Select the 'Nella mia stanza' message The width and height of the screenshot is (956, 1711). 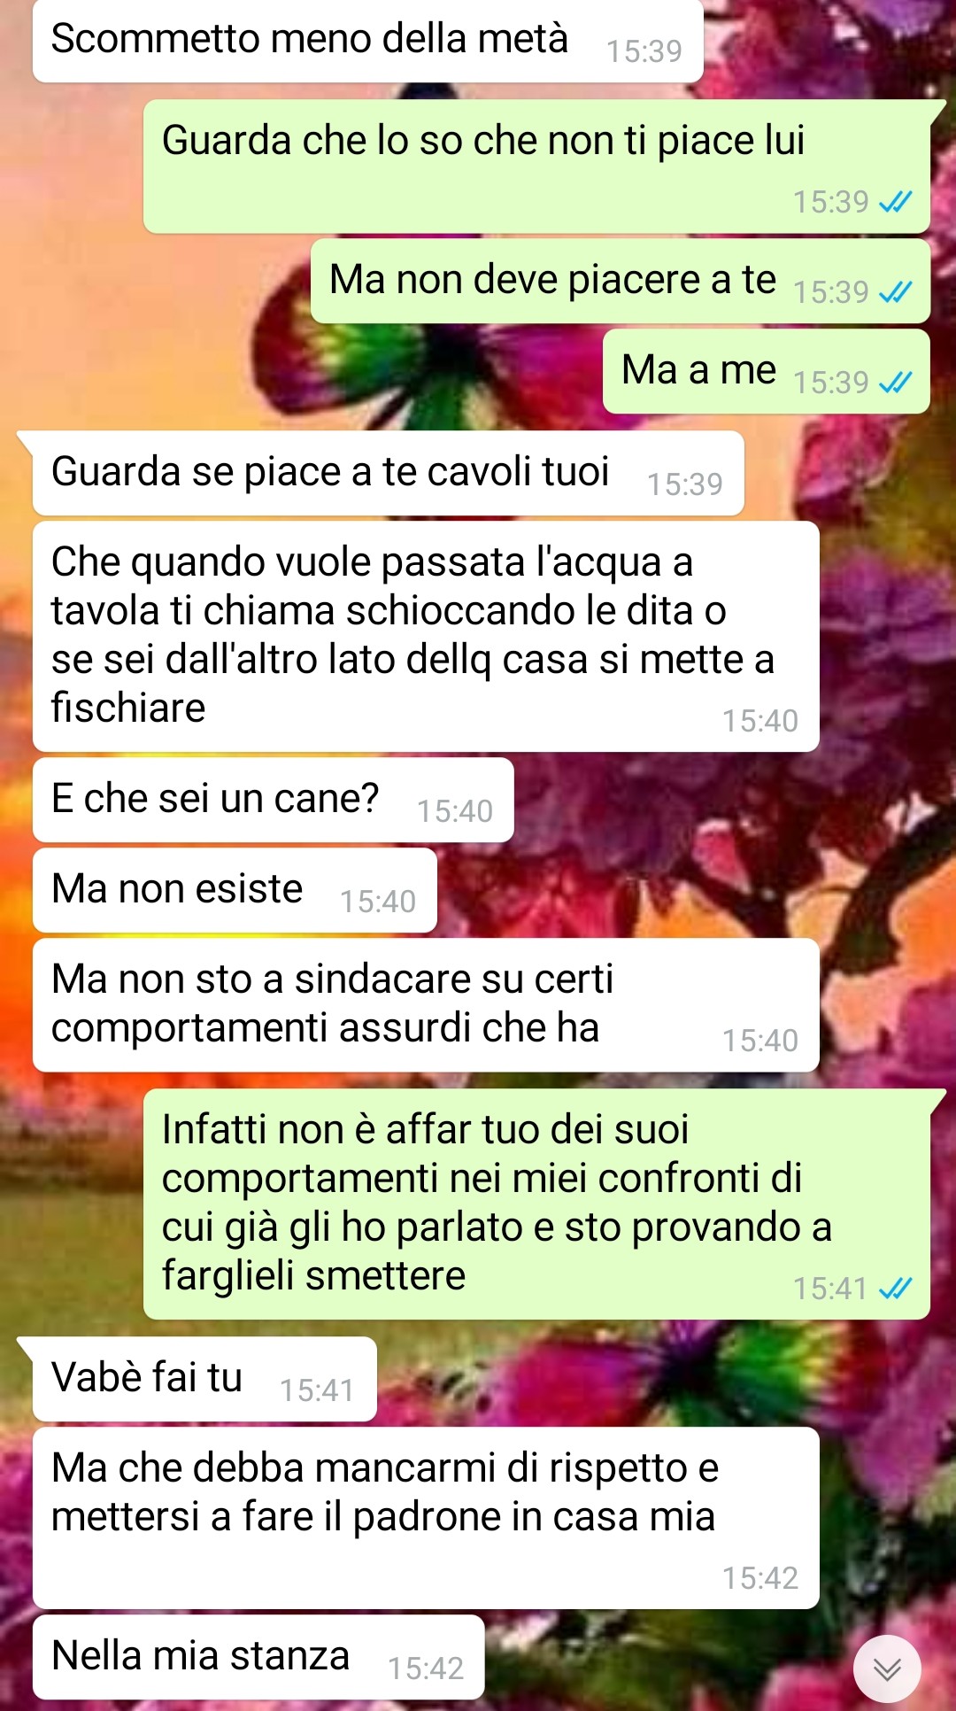point(258,1657)
